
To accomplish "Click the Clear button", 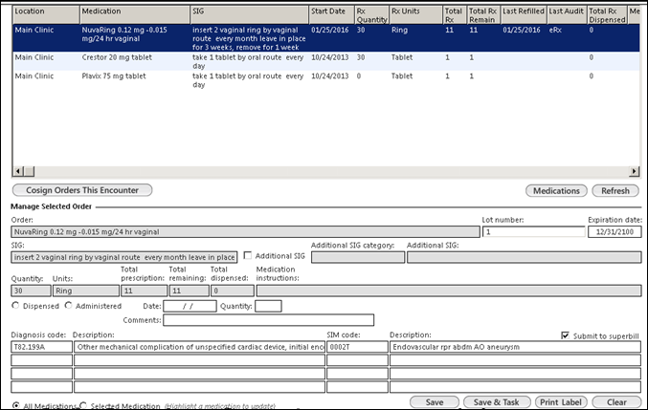I will [616, 402].
